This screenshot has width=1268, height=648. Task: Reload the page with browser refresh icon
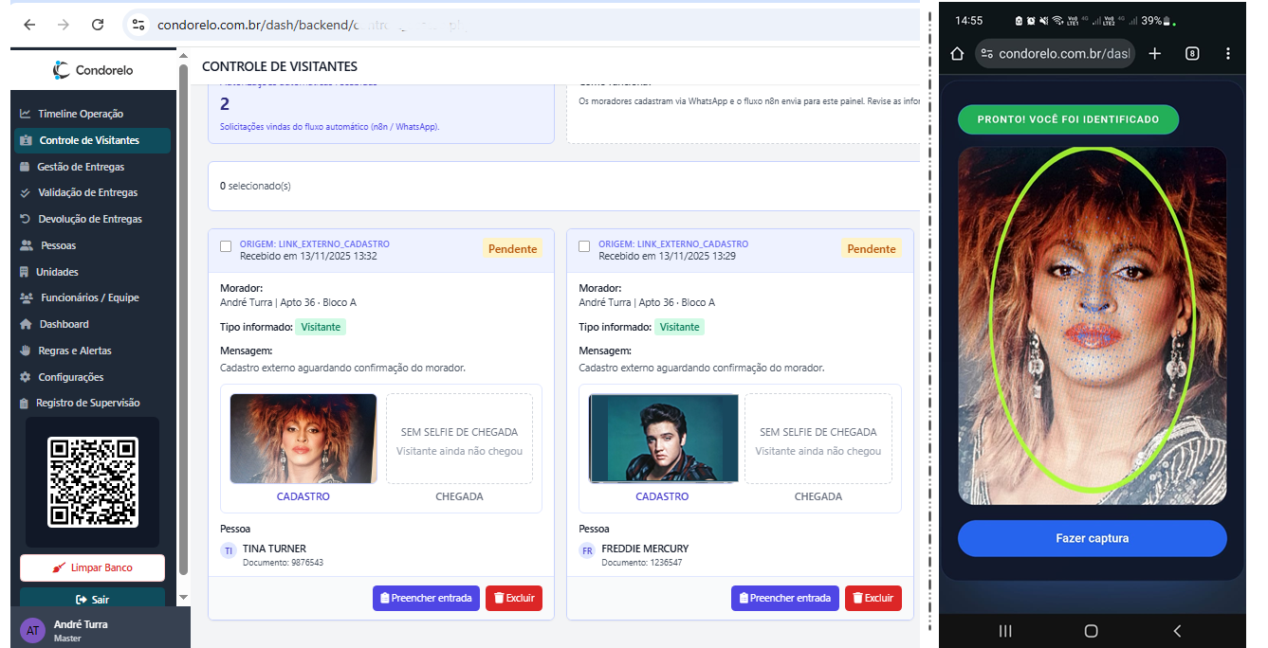[98, 25]
